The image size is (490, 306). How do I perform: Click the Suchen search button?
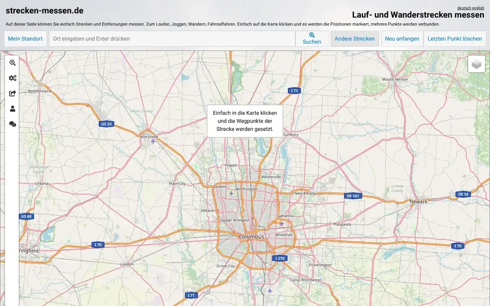(x=312, y=39)
